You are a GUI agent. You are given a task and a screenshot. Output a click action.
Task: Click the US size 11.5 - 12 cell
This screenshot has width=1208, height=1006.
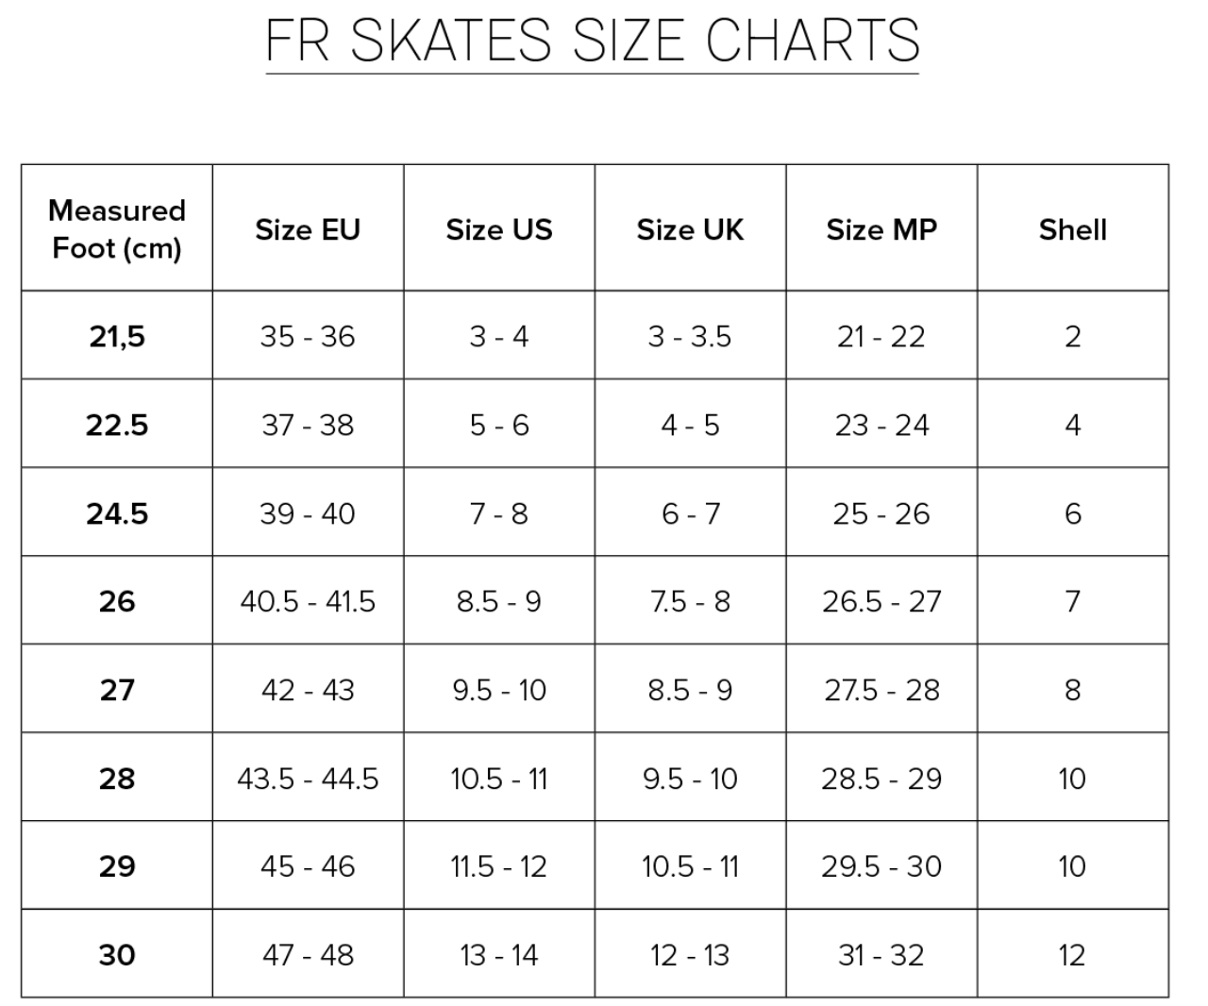pyautogui.click(x=499, y=866)
